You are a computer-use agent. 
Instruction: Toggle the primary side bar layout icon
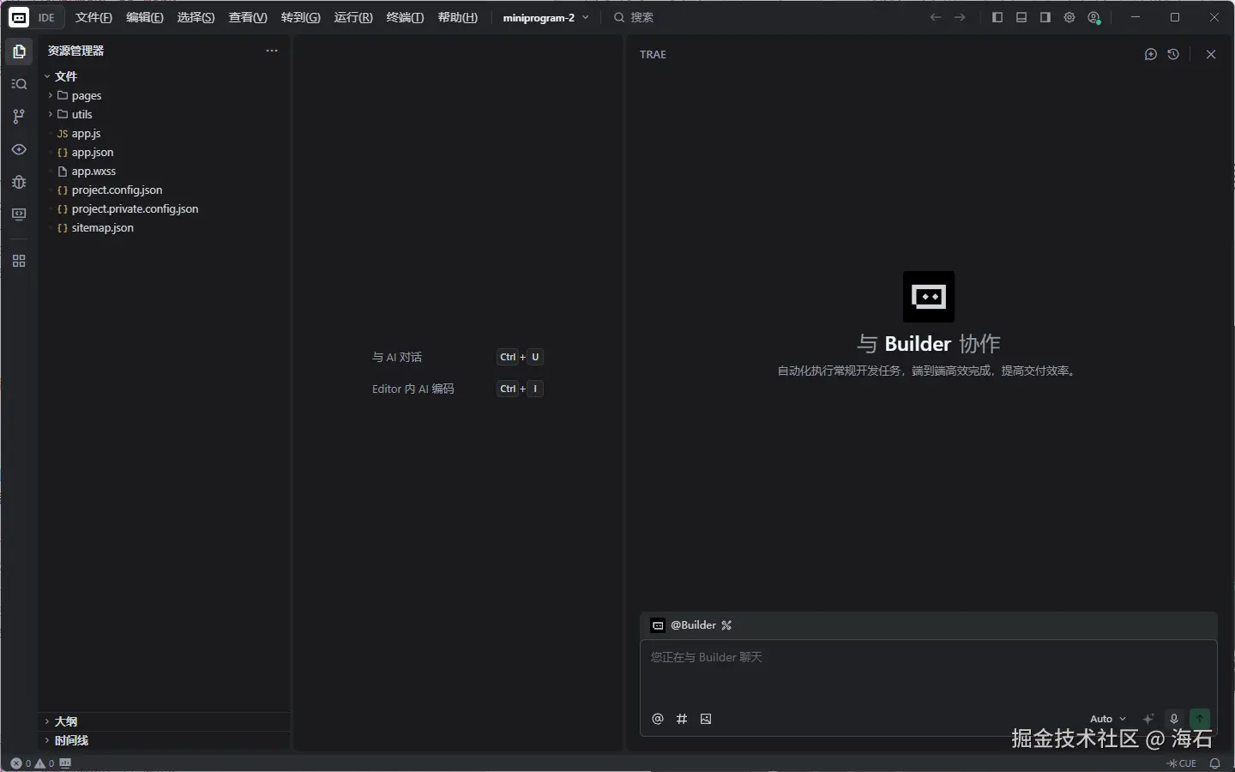click(x=997, y=17)
